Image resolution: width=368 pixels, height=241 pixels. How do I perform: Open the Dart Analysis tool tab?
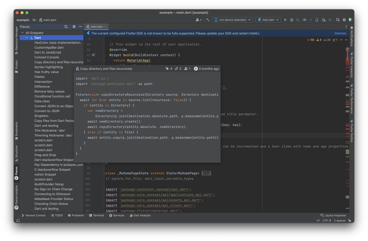(x=140, y=215)
